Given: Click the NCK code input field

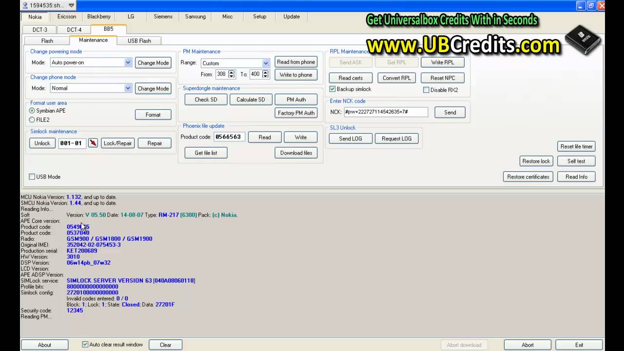Looking at the screenshot, I should pos(385,112).
